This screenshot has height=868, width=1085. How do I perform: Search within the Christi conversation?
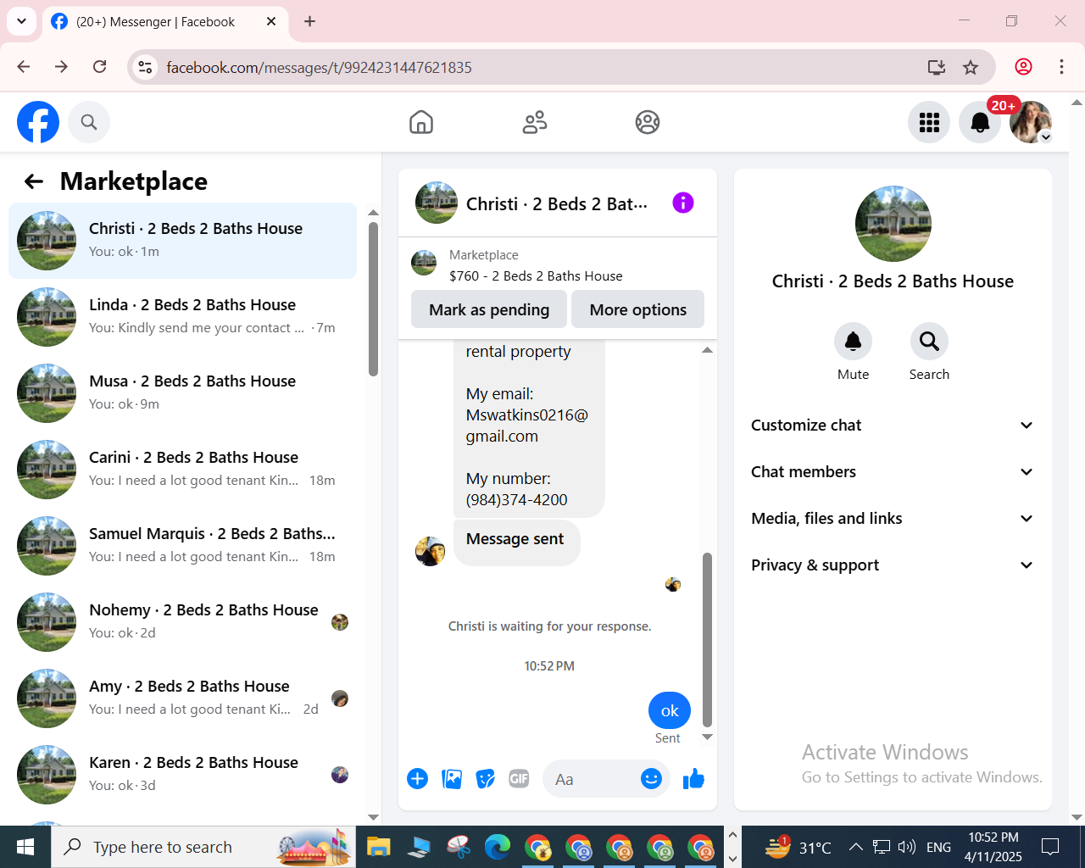point(929,342)
